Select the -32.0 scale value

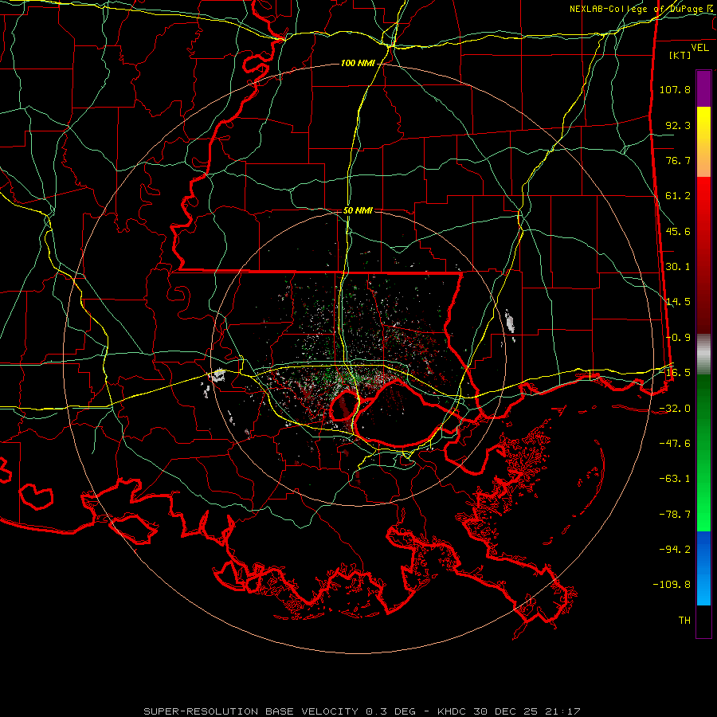click(x=675, y=409)
